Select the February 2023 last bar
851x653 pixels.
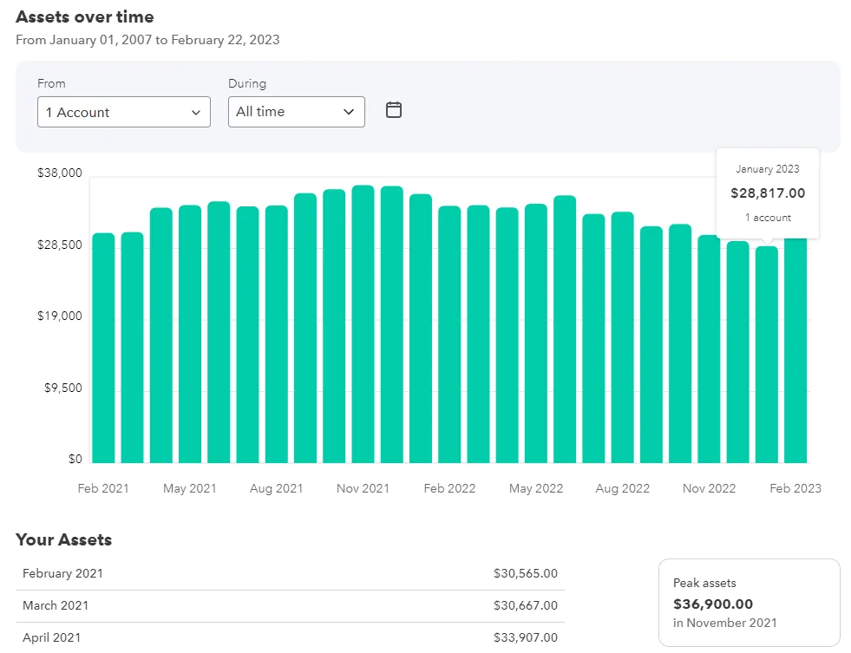coord(795,350)
